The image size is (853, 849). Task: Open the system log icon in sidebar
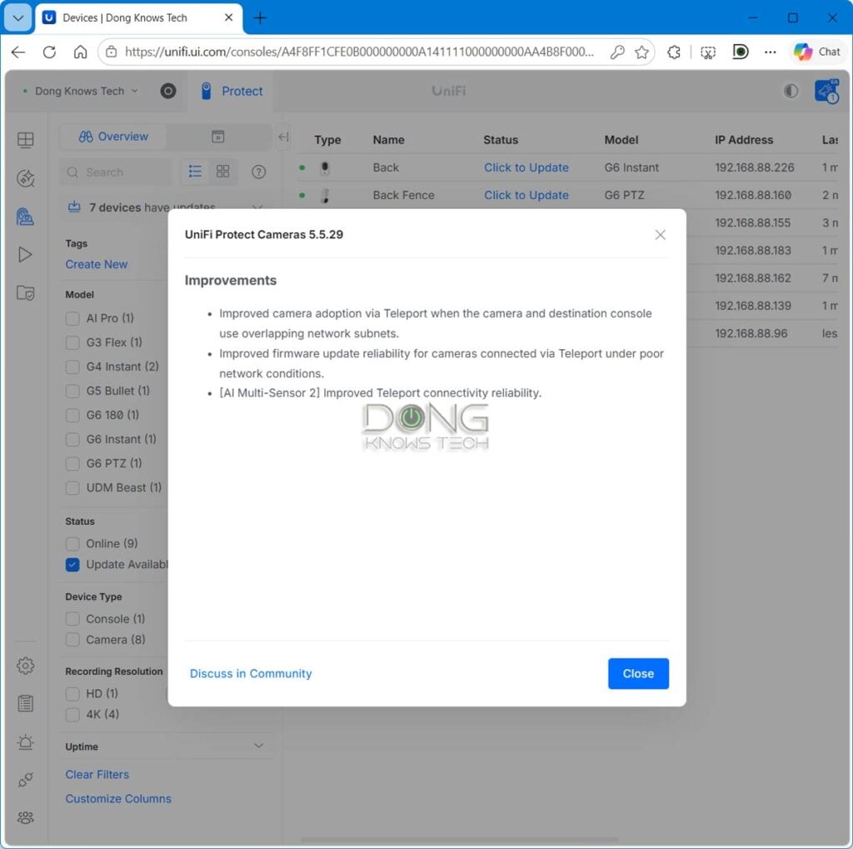26,704
